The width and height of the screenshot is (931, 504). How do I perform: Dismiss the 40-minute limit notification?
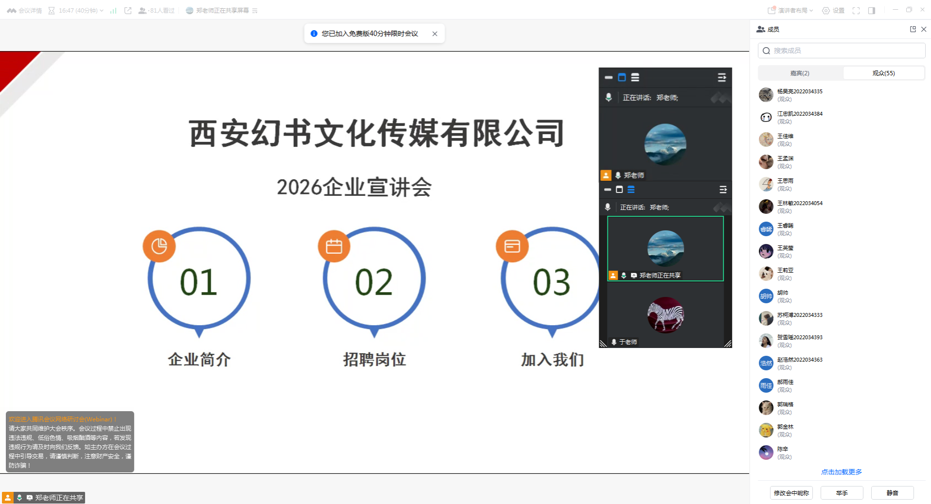click(435, 34)
